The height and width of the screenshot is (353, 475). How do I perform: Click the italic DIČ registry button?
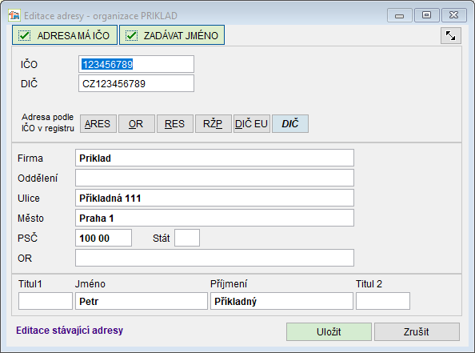290,124
